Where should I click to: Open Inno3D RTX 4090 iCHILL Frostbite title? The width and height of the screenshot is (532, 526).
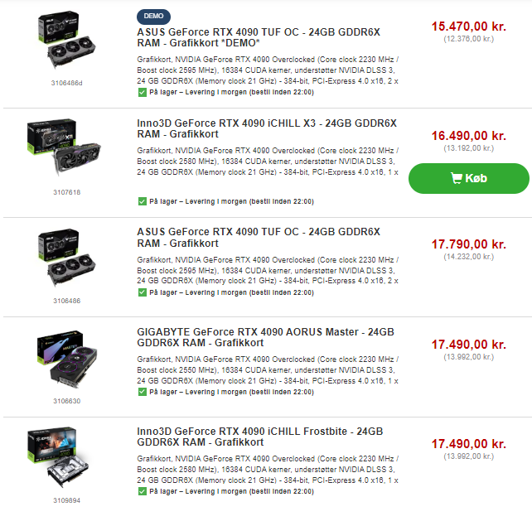[x=260, y=437]
